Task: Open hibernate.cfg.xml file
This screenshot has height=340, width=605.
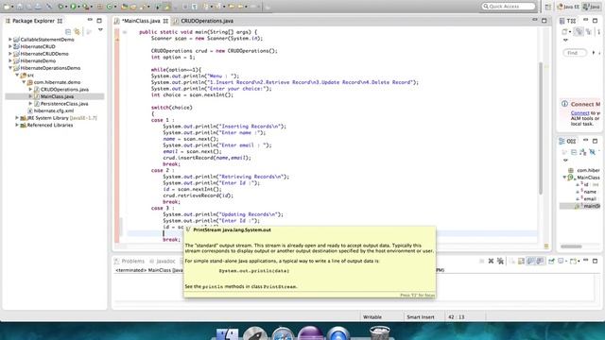Action: click(54, 110)
